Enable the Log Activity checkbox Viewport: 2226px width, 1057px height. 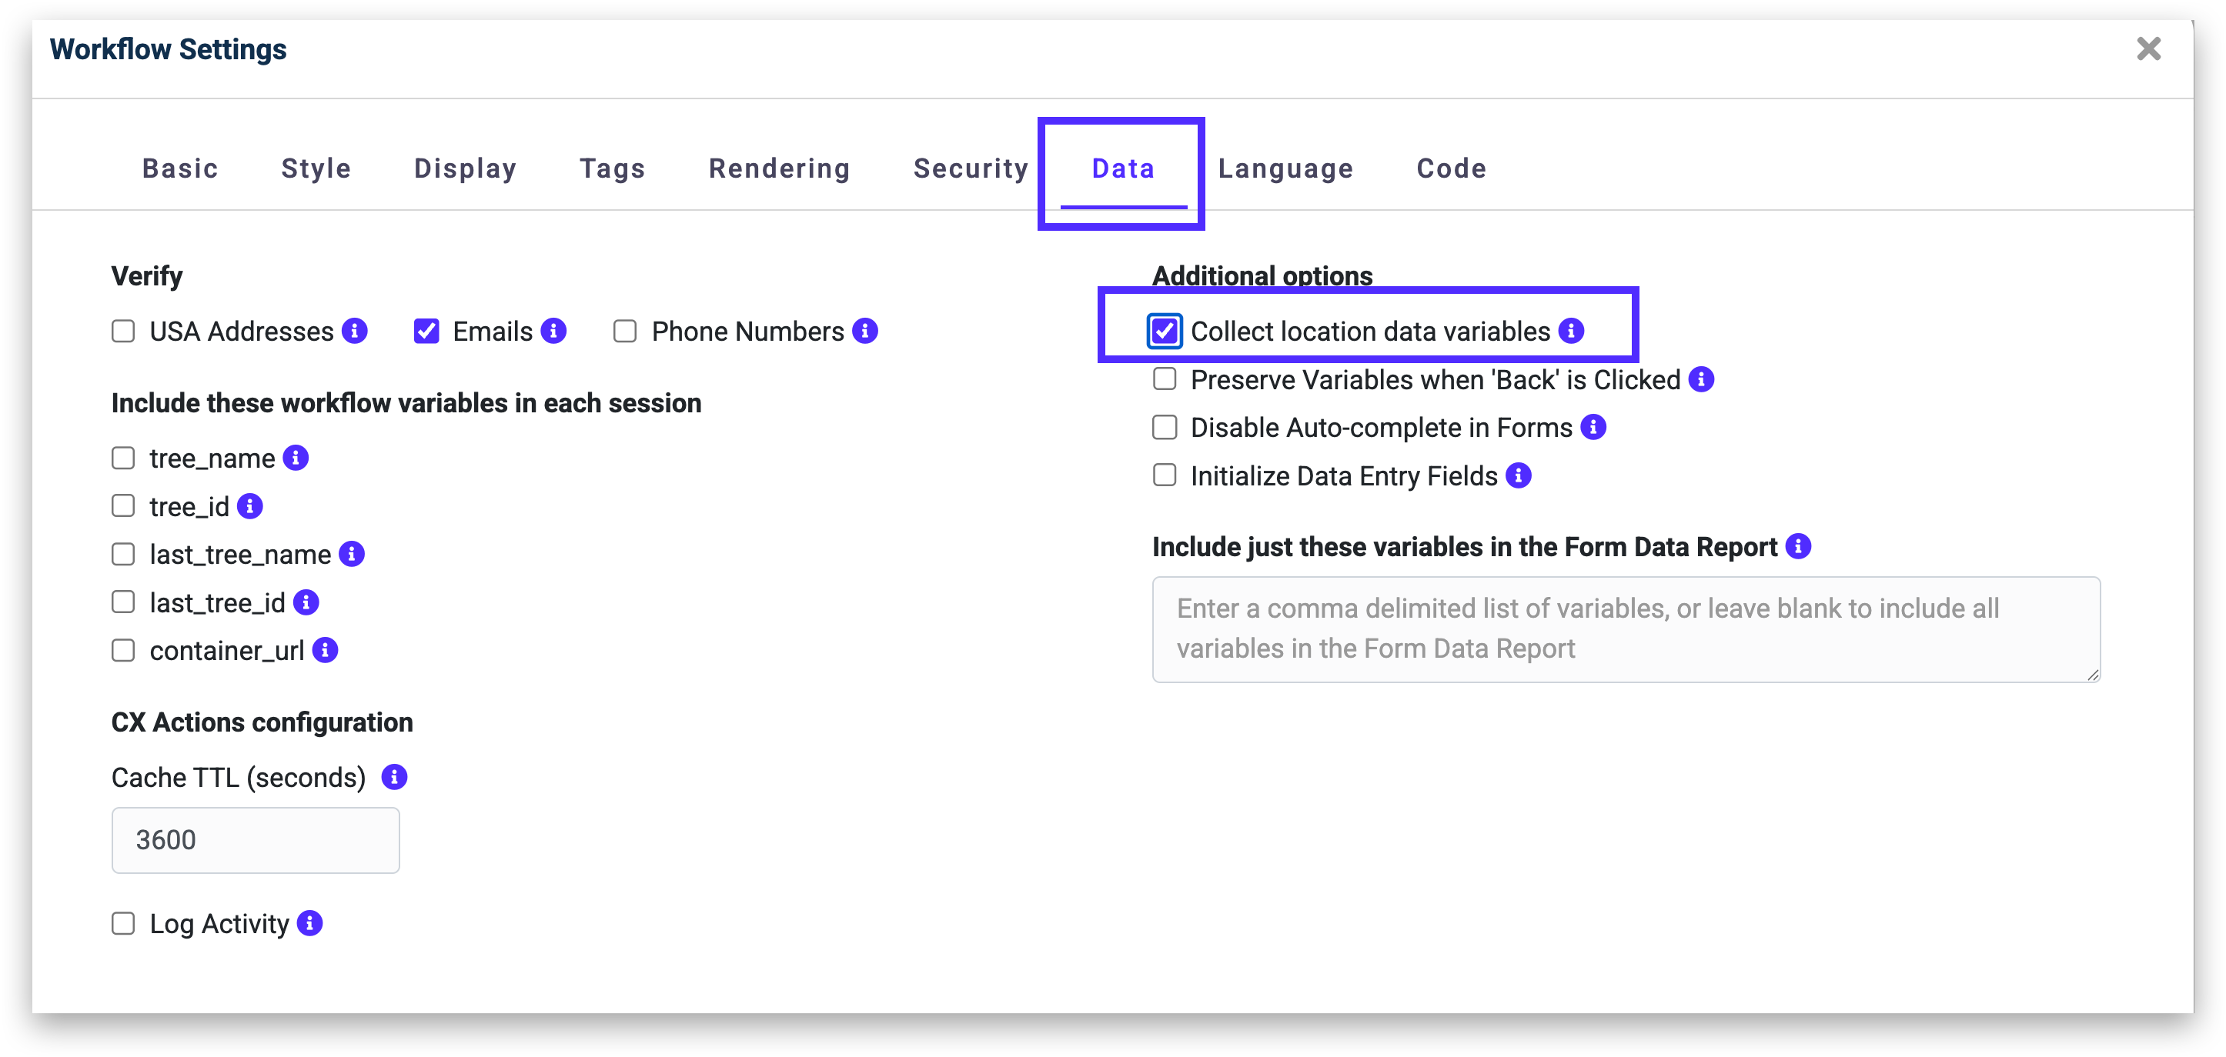click(x=124, y=924)
